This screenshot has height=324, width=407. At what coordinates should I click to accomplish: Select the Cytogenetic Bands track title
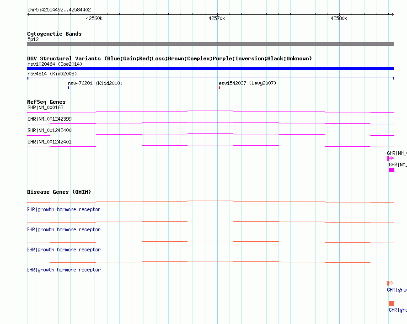(54, 34)
